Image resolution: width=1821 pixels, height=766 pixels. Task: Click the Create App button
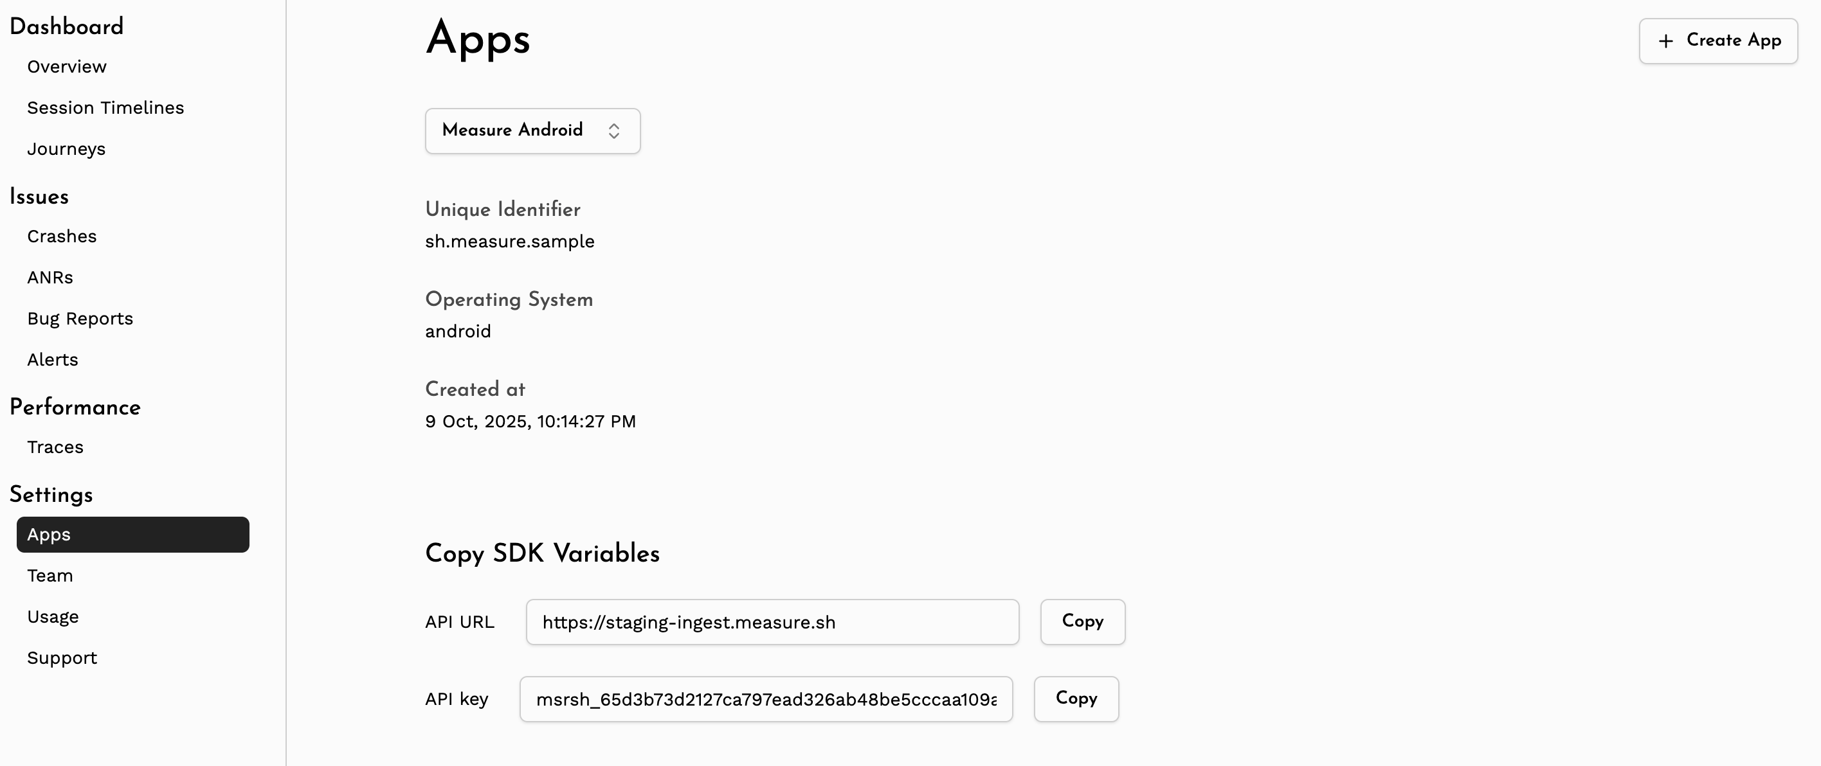[1717, 41]
